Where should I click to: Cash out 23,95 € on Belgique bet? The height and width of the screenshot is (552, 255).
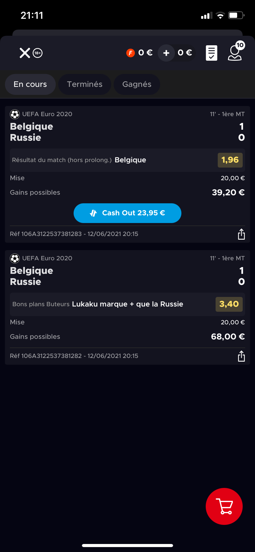tap(127, 213)
